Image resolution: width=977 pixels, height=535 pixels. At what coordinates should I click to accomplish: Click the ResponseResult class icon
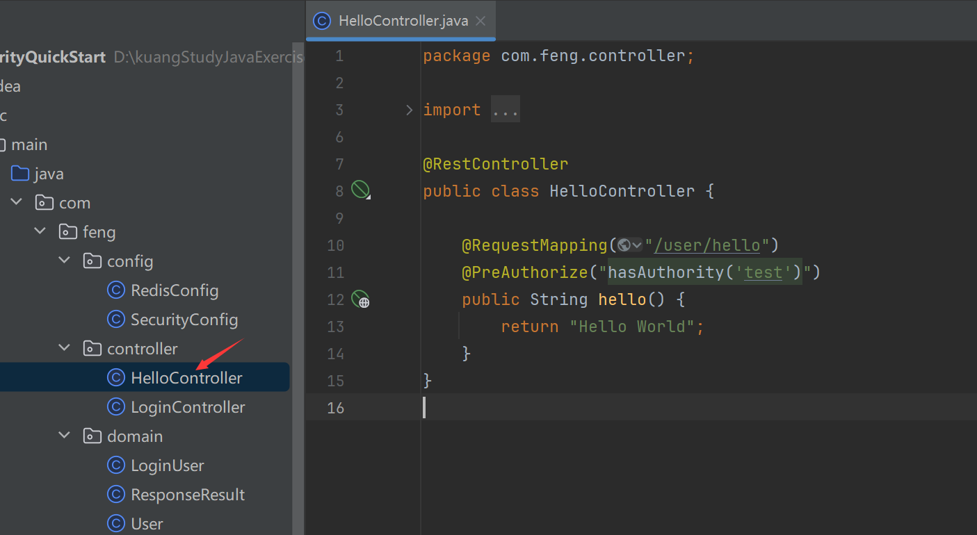click(116, 495)
